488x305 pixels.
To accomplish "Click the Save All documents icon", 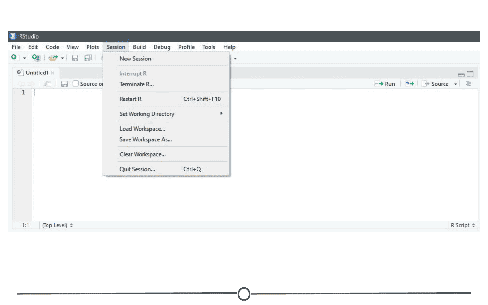I will click(88, 58).
